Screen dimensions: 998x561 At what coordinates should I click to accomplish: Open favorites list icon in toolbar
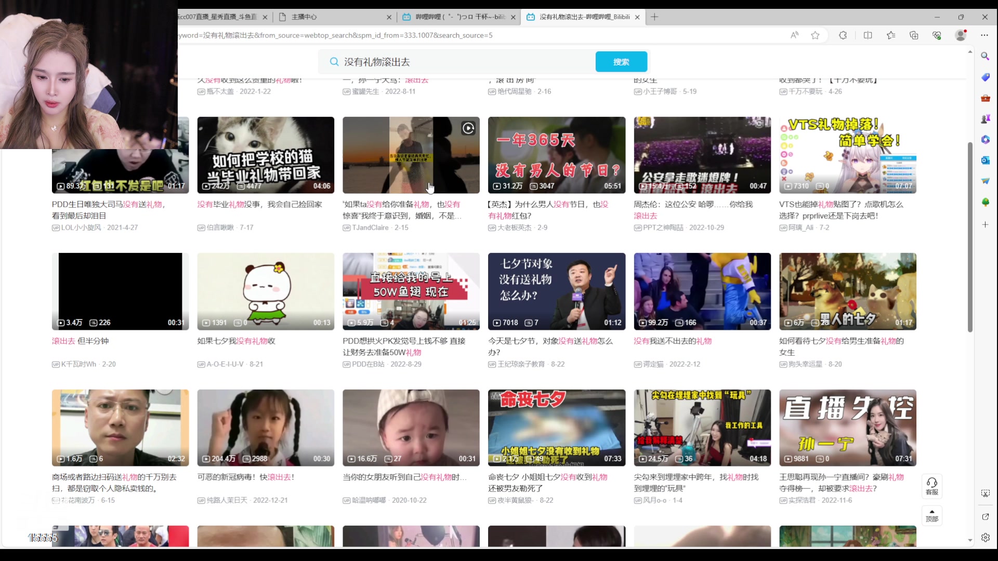pyautogui.click(x=891, y=35)
